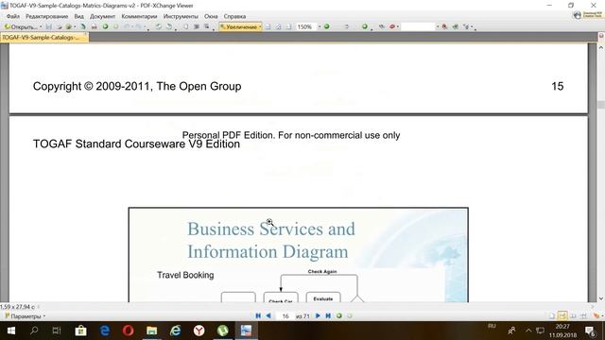Screen dimensions: 605x340
Task: Click the Business Services and Information Diagram slide
Action: (x=299, y=255)
